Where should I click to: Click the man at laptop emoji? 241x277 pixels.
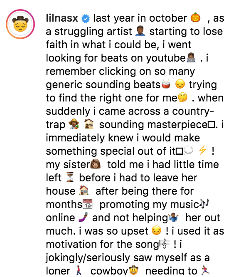pos(191,57)
